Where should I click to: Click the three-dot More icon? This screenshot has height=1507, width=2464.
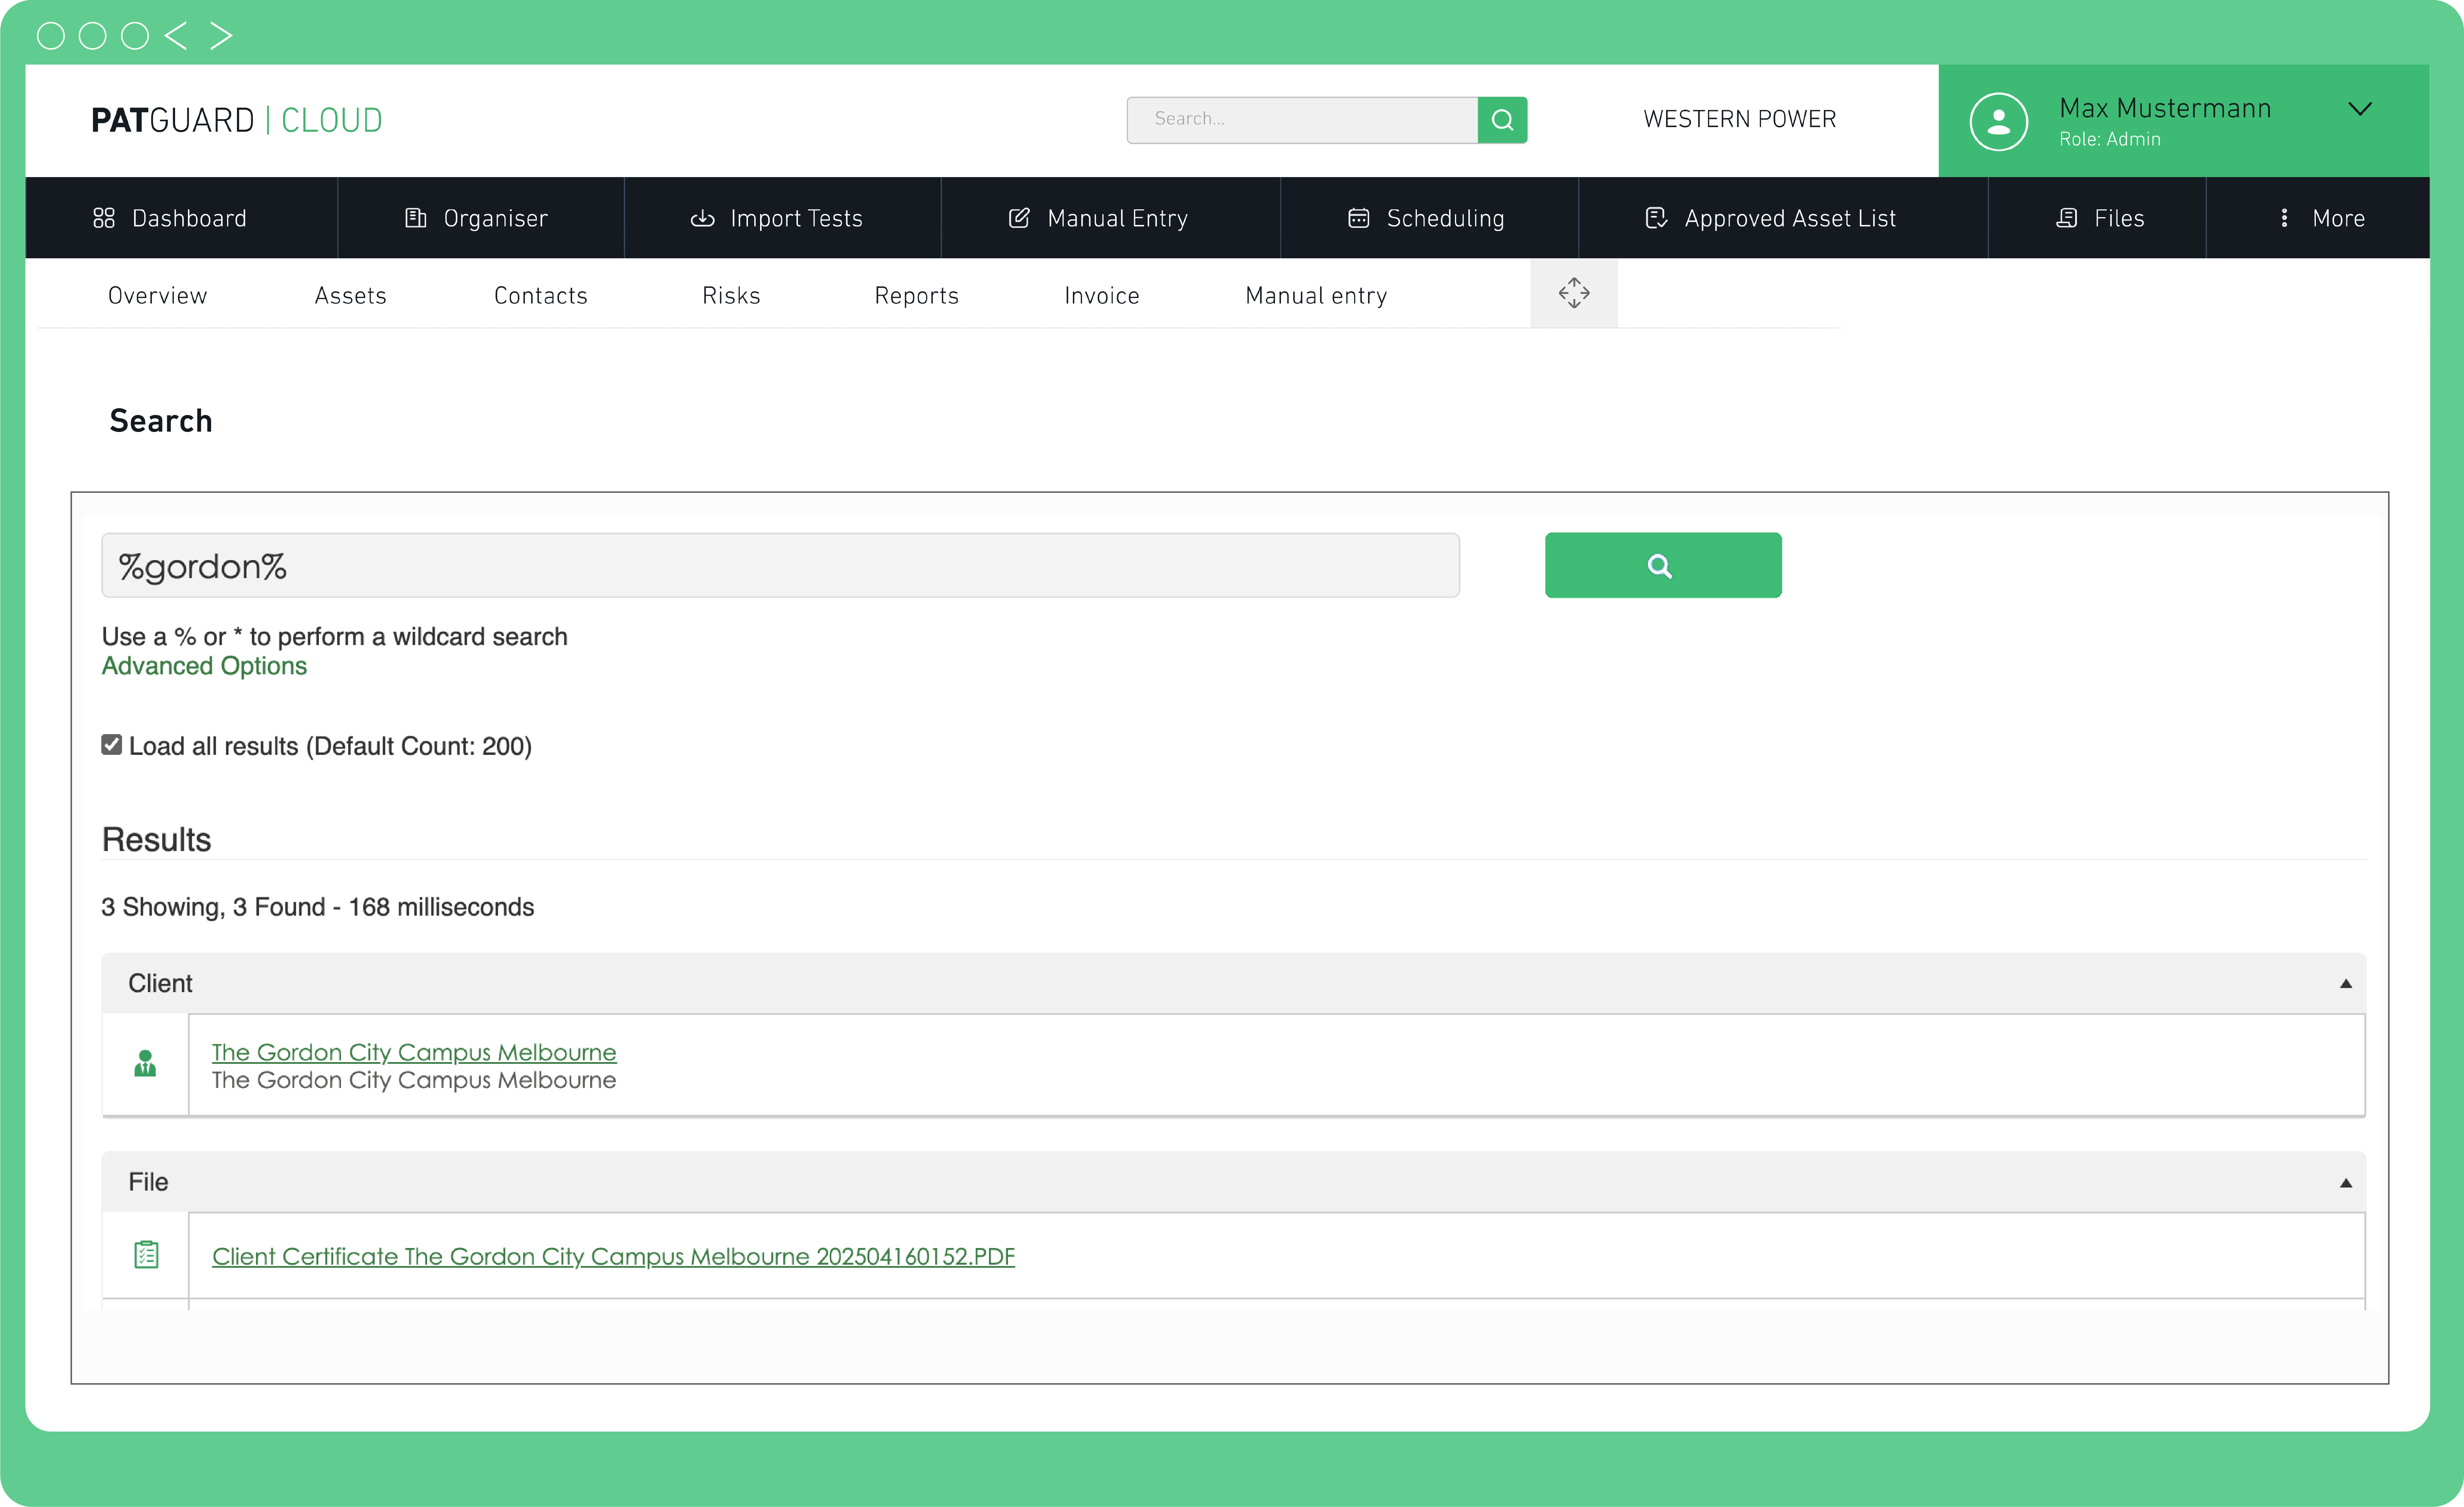point(2284,218)
